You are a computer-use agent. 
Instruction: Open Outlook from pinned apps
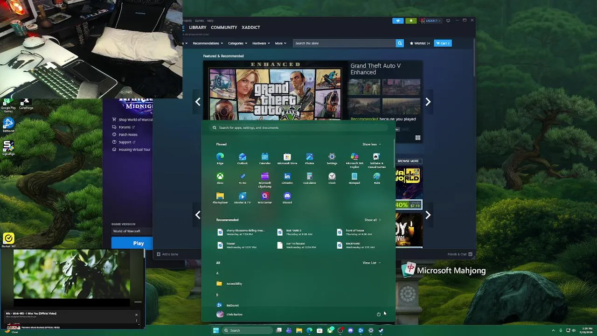click(x=243, y=158)
